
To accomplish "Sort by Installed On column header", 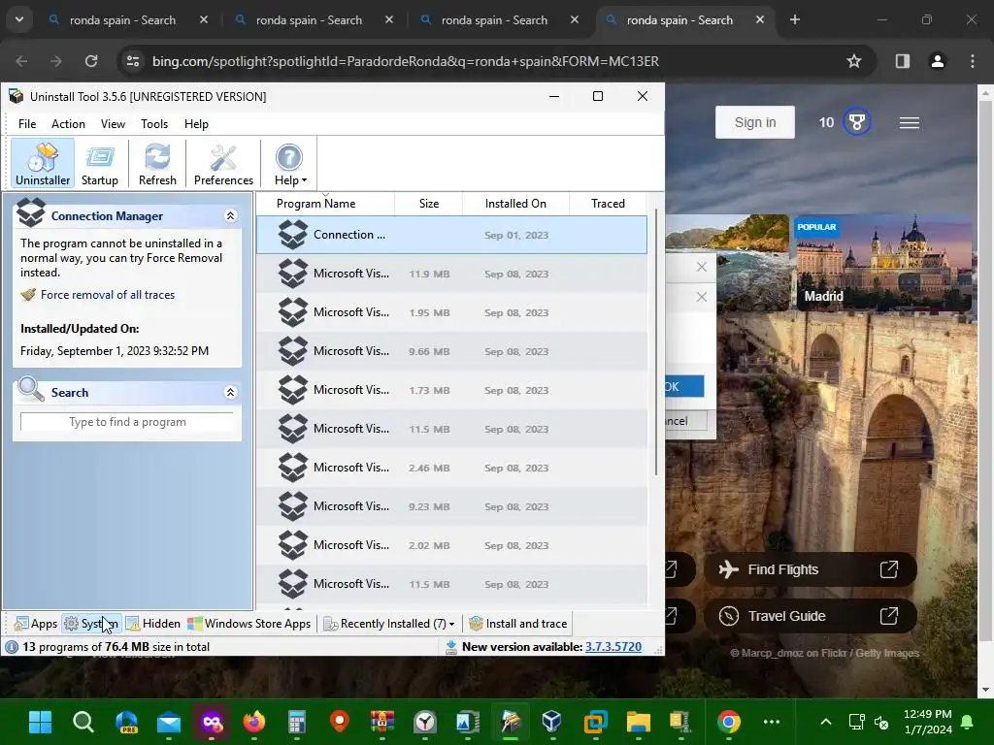I will click(x=515, y=204).
